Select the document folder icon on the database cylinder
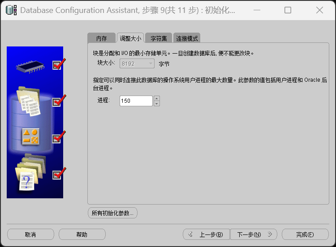Viewport: 336px width, 247px height. 29,101
